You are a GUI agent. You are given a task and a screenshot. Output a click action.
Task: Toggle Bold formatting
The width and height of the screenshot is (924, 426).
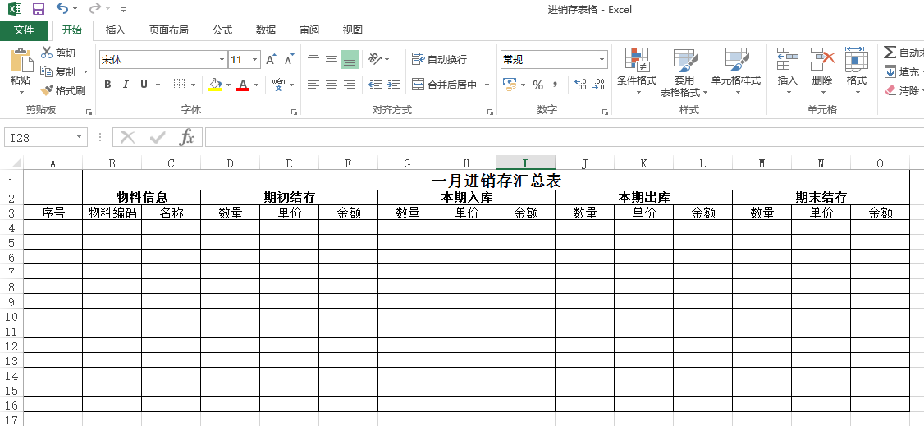pyautogui.click(x=107, y=85)
